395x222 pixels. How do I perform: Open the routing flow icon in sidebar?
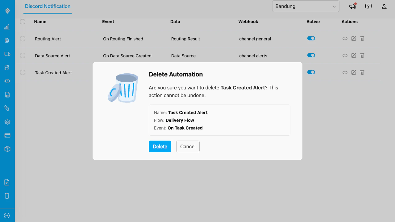pyautogui.click(x=7, y=67)
